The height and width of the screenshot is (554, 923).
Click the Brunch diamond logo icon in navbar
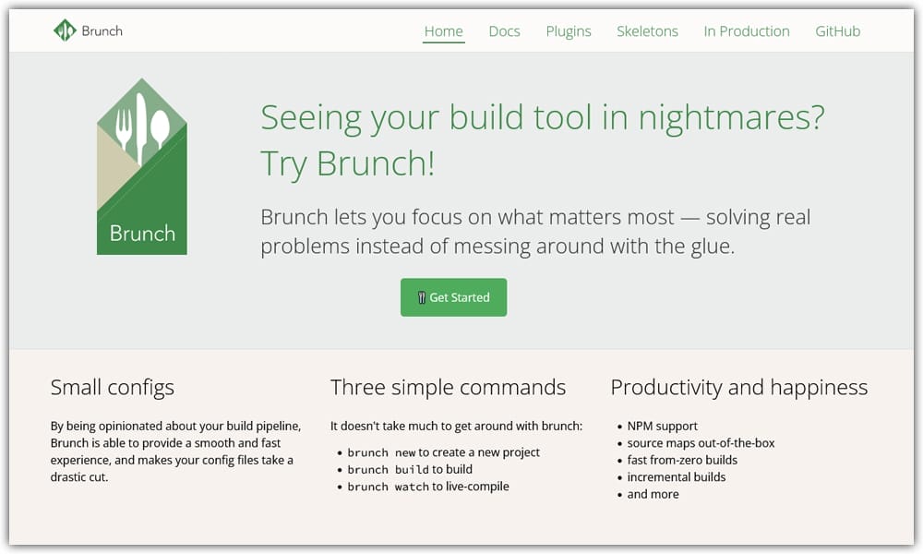[65, 30]
